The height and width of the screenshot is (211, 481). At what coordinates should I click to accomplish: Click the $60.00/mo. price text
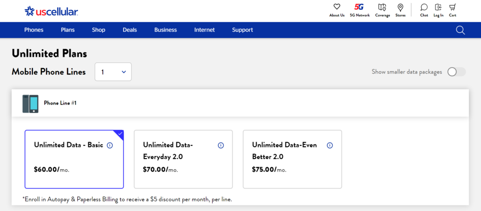[x=52, y=170]
